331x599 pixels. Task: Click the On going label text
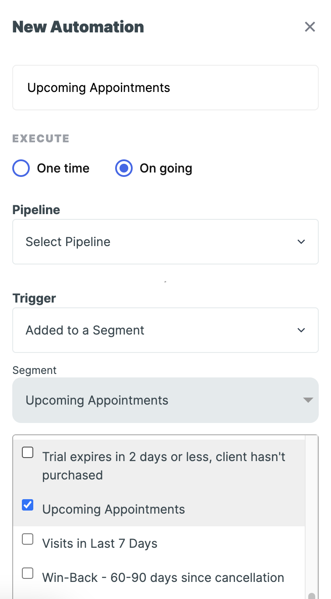[x=165, y=169]
